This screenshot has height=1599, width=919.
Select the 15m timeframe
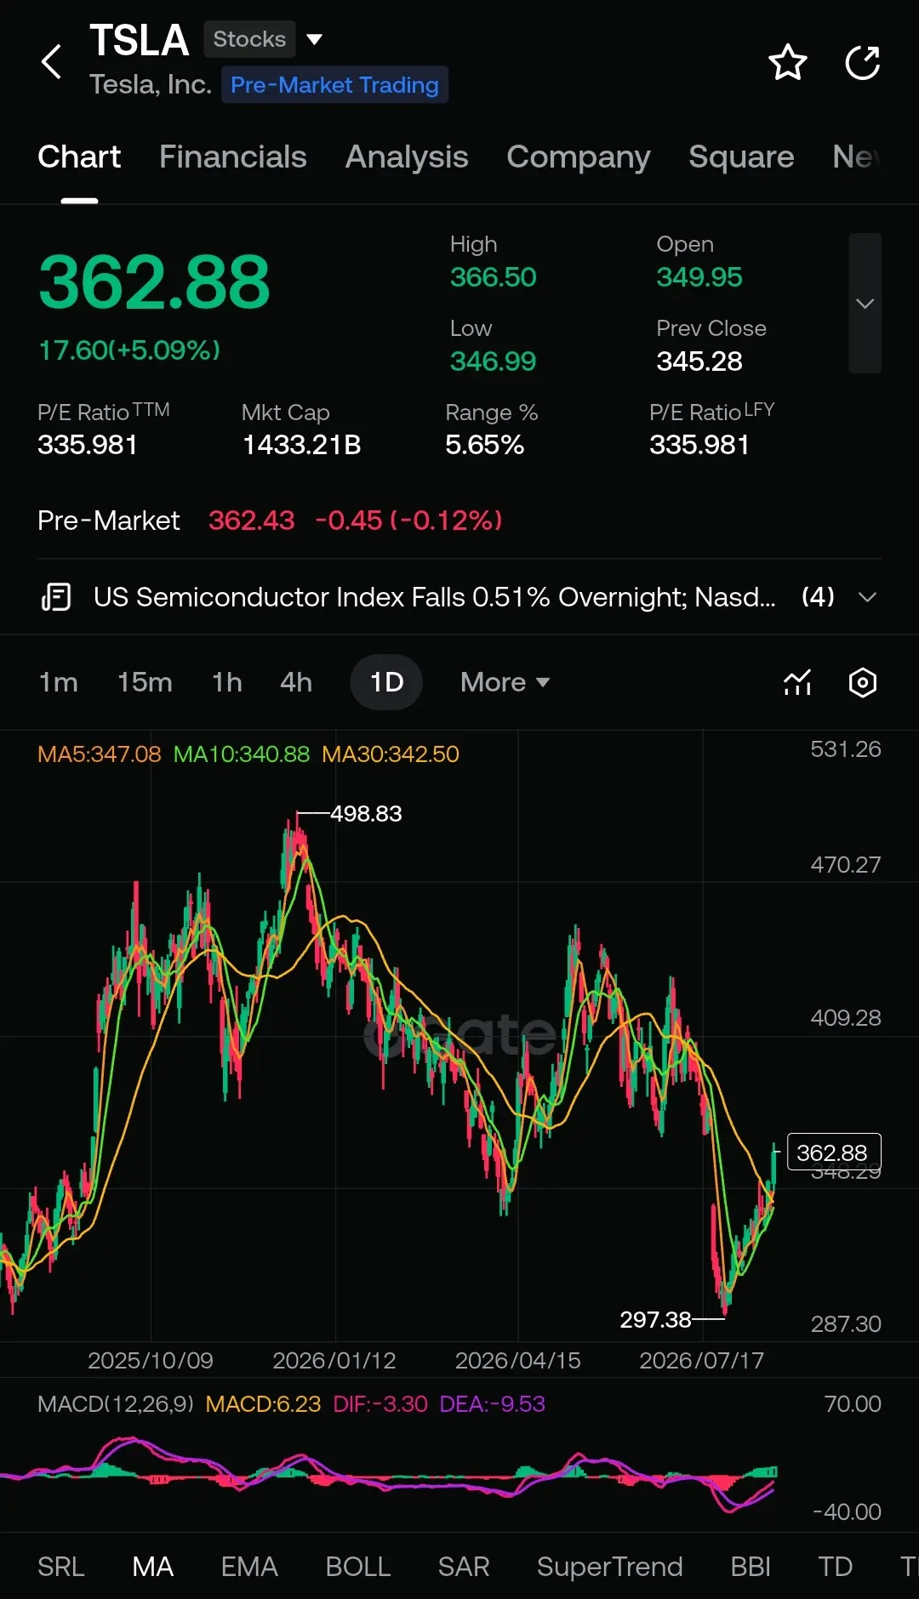(x=145, y=682)
